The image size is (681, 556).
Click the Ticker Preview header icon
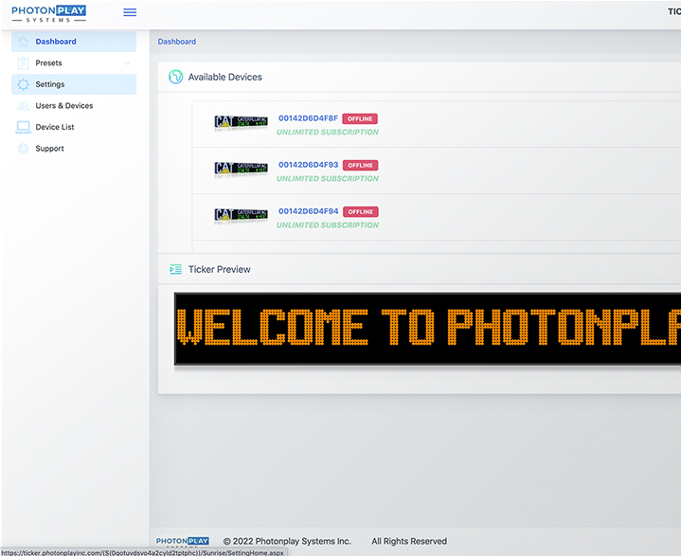pyautogui.click(x=175, y=269)
